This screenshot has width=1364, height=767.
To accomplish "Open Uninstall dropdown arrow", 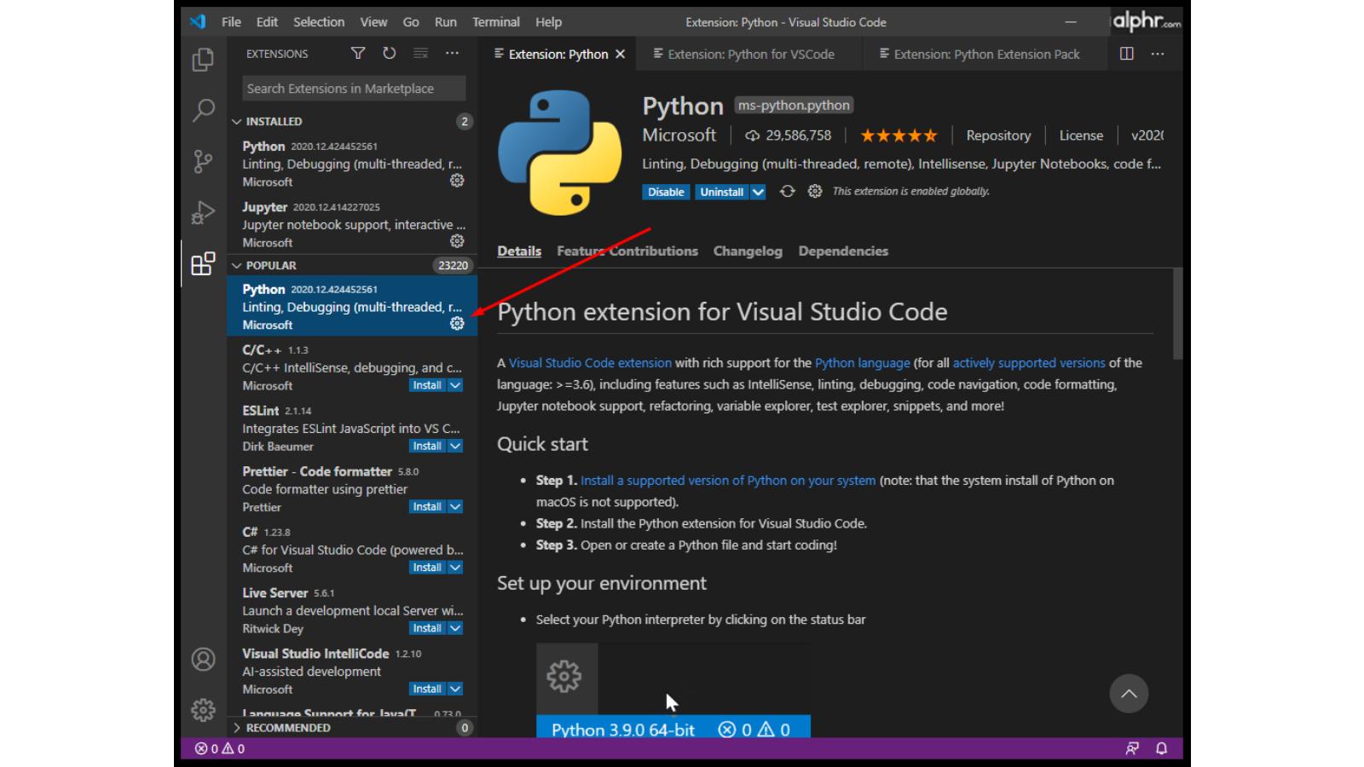I will 758,192.
